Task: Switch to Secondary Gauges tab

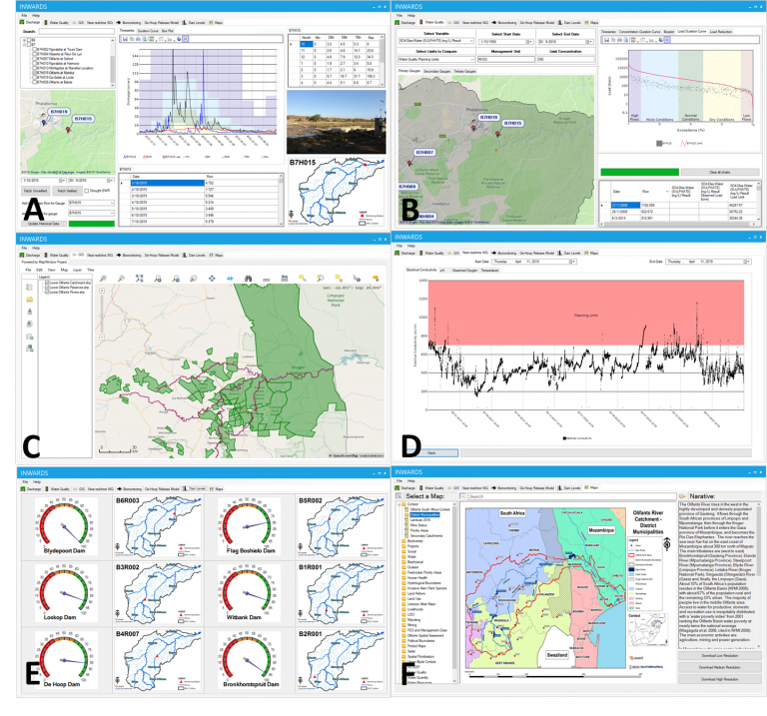Action: (436, 72)
